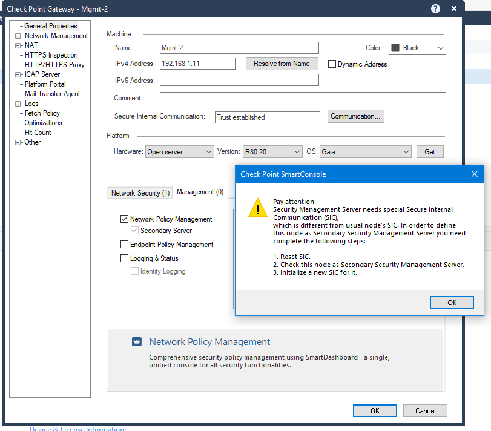
Task: Click the empty IPv6 Address field
Action: 239,80
